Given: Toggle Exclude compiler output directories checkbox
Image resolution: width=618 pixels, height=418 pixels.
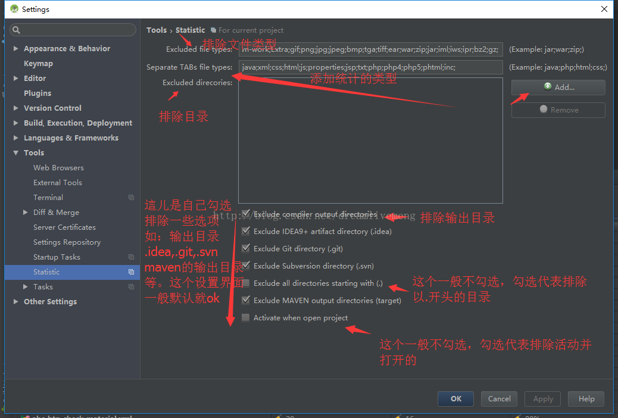Looking at the screenshot, I should [x=245, y=214].
